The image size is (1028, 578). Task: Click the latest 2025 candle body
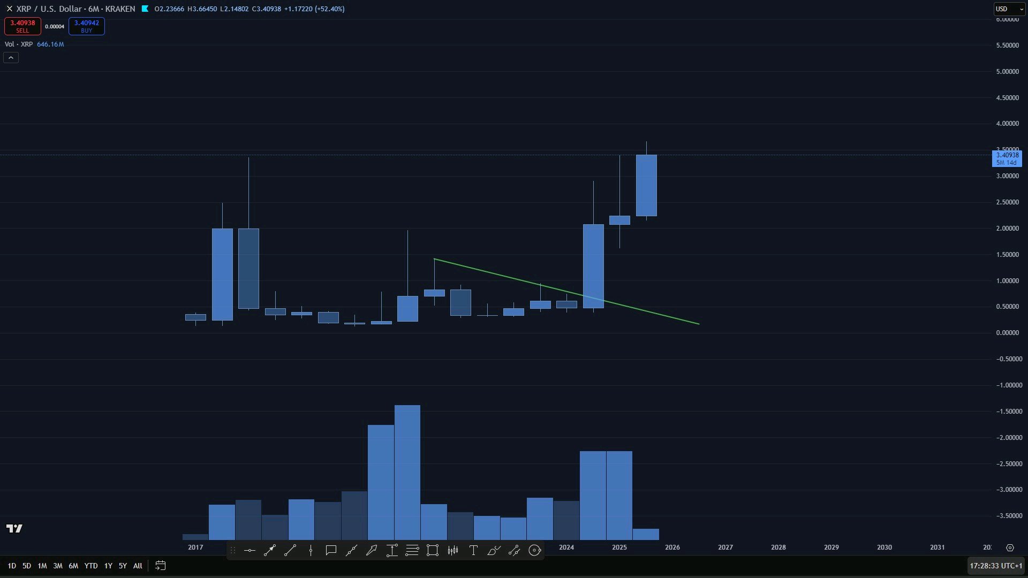[646, 185]
